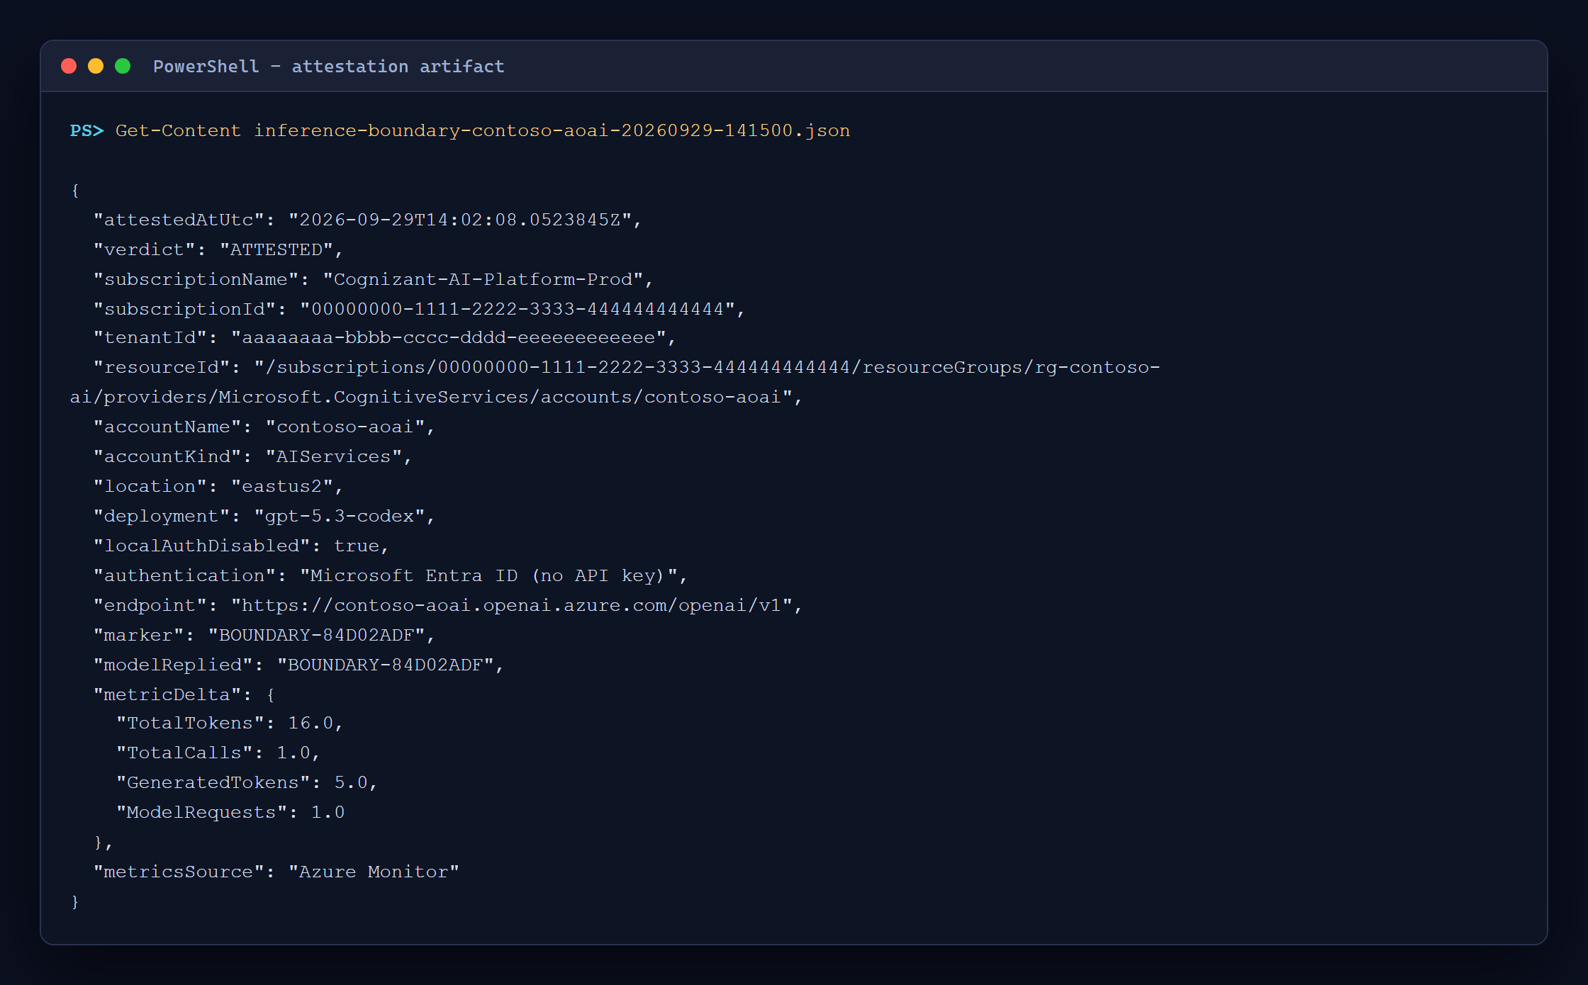1588x985 pixels.
Task: Click the deployment value "gpt-5.3-codex"
Action: coord(339,516)
